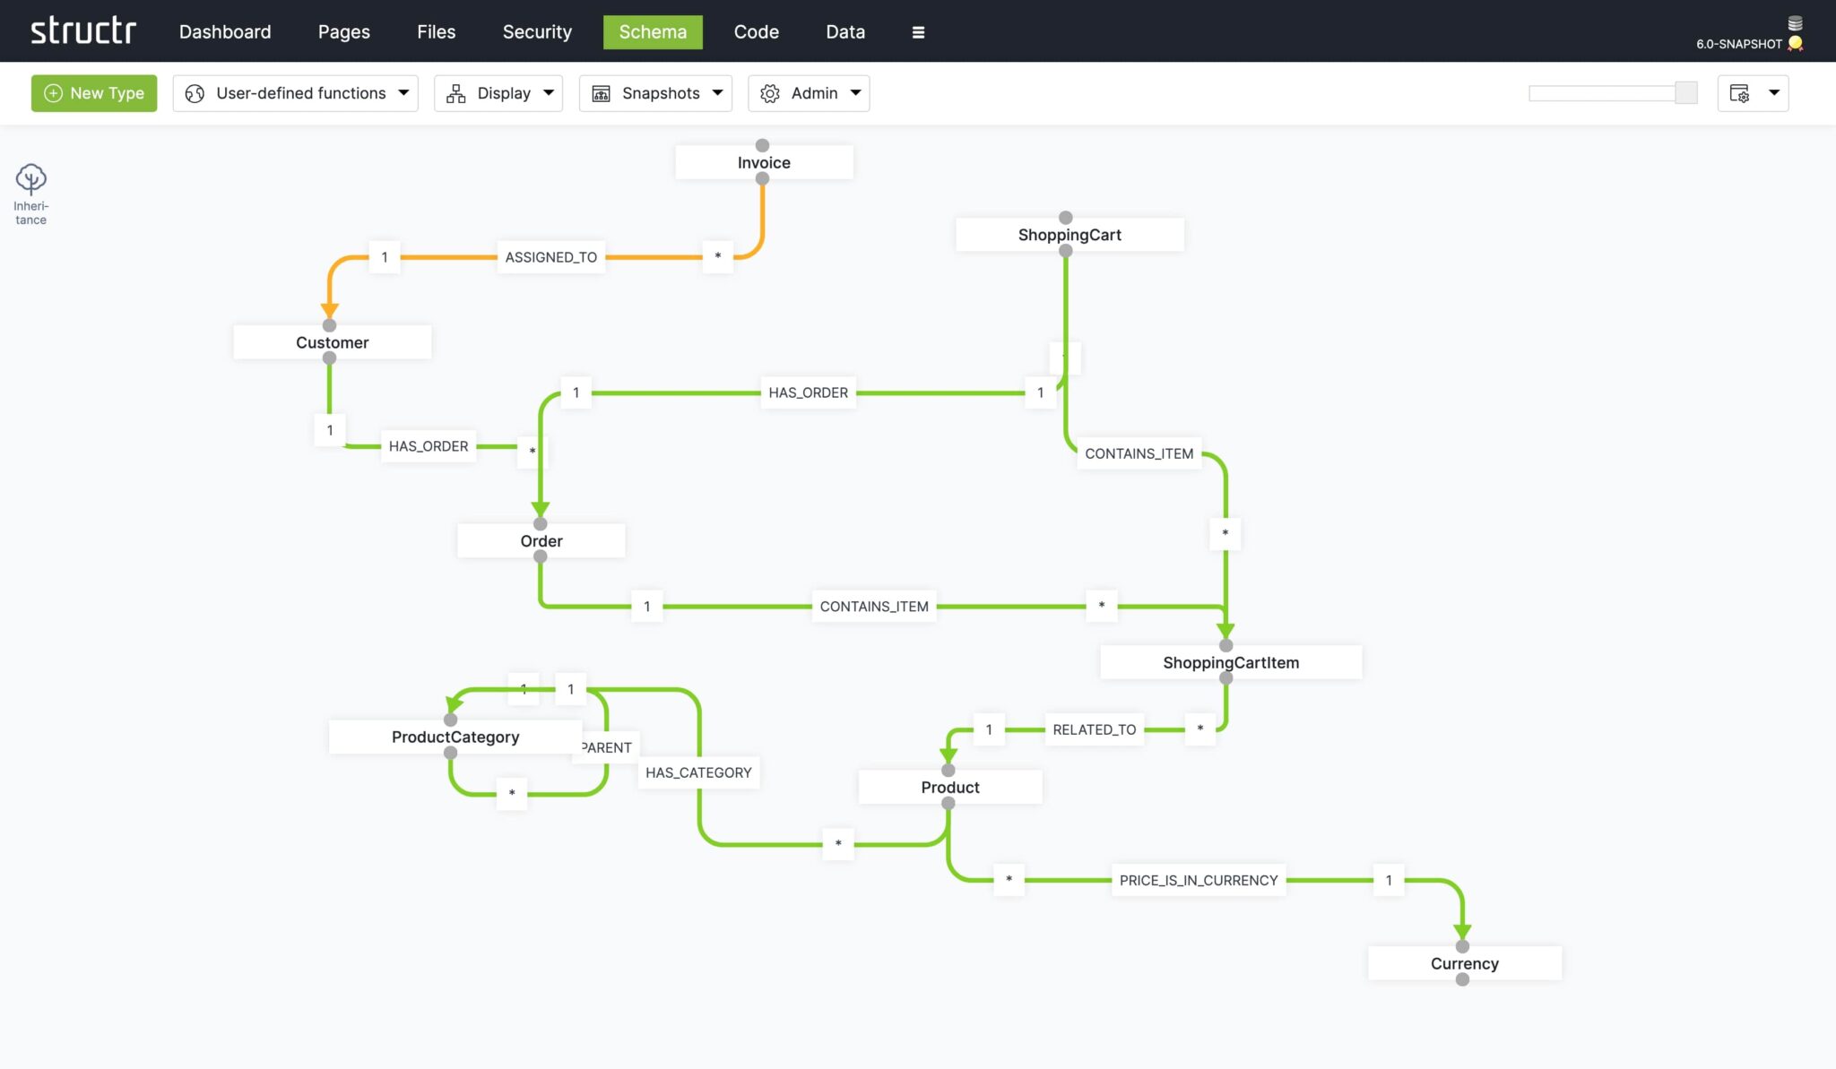Click the layout settings window icon
This screenshot has width=1836, height=1069.
click(1738, 92)
